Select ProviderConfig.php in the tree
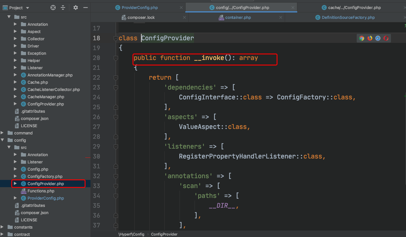 (46, 198)
